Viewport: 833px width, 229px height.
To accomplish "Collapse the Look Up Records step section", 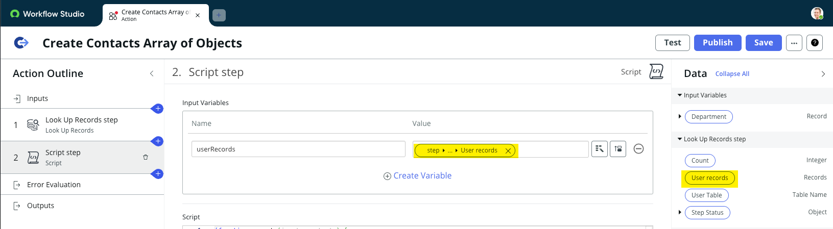I will point(680,139).
